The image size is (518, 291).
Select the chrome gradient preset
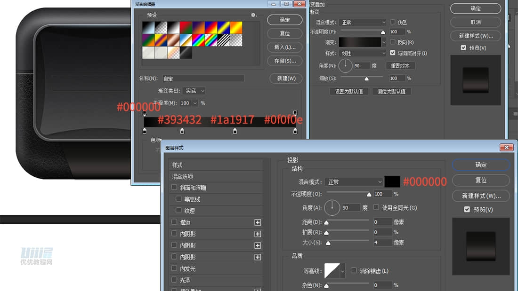pos(186,40)
